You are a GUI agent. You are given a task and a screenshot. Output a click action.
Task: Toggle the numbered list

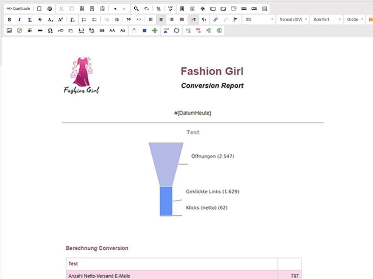[x=84, y=20]
